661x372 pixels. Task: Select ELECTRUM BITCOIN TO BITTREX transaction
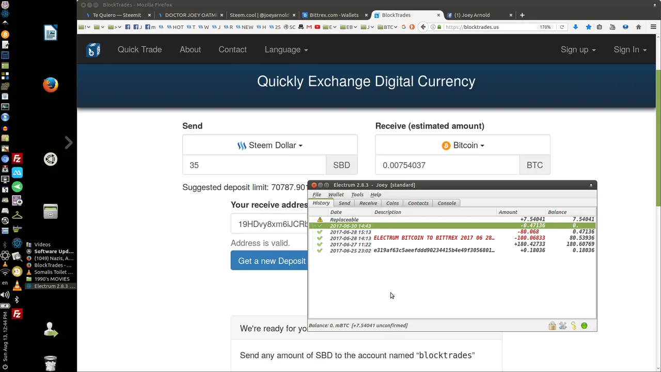[x=452, y=238]
